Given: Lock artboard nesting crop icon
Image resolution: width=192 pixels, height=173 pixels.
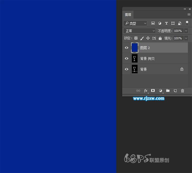Looking at the screenshot, I should click(x=154, y=38).
